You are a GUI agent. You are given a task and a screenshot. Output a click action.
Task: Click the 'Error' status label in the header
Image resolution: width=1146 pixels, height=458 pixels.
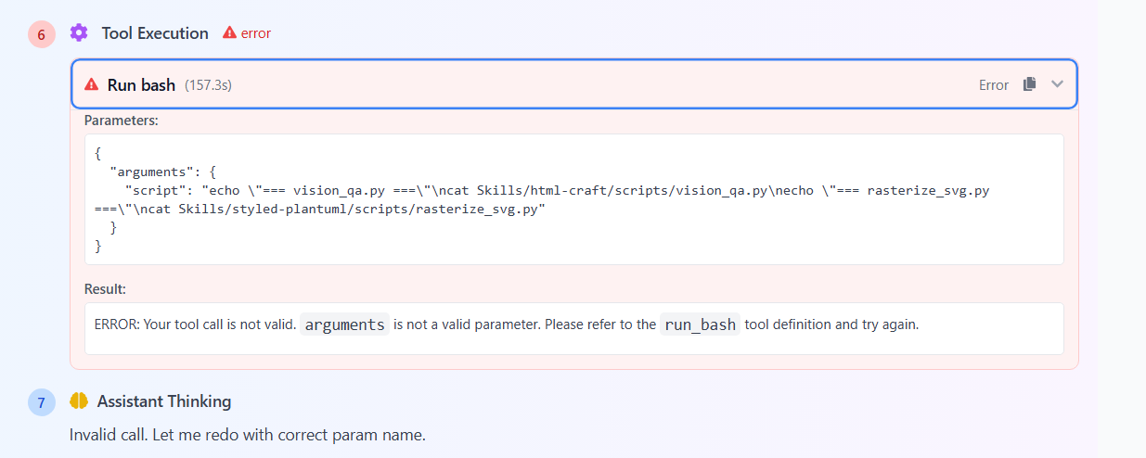click(x=994, y=84)
